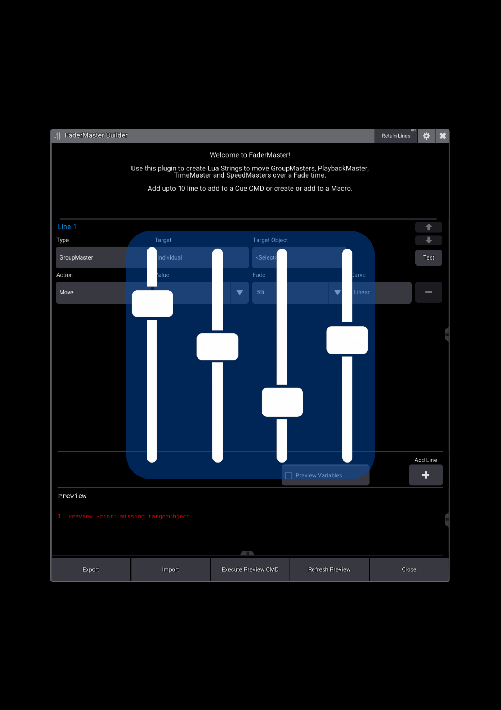Click the 'Add Line' label

pos(426,460)
